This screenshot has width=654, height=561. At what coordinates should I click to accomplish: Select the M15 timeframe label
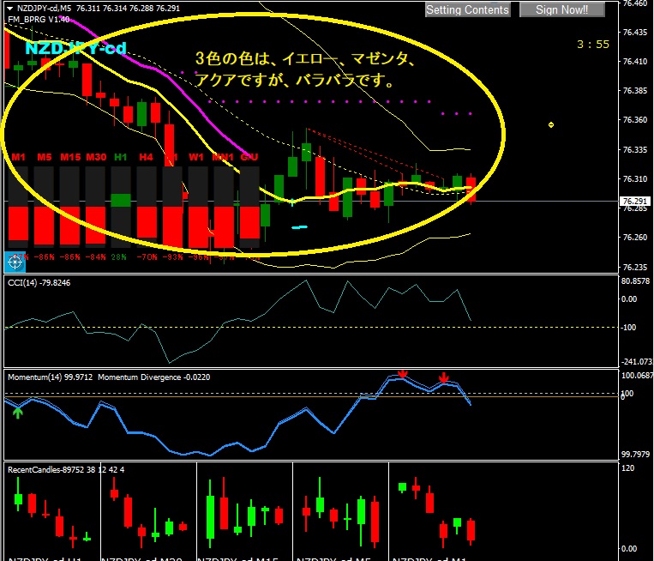70,157
